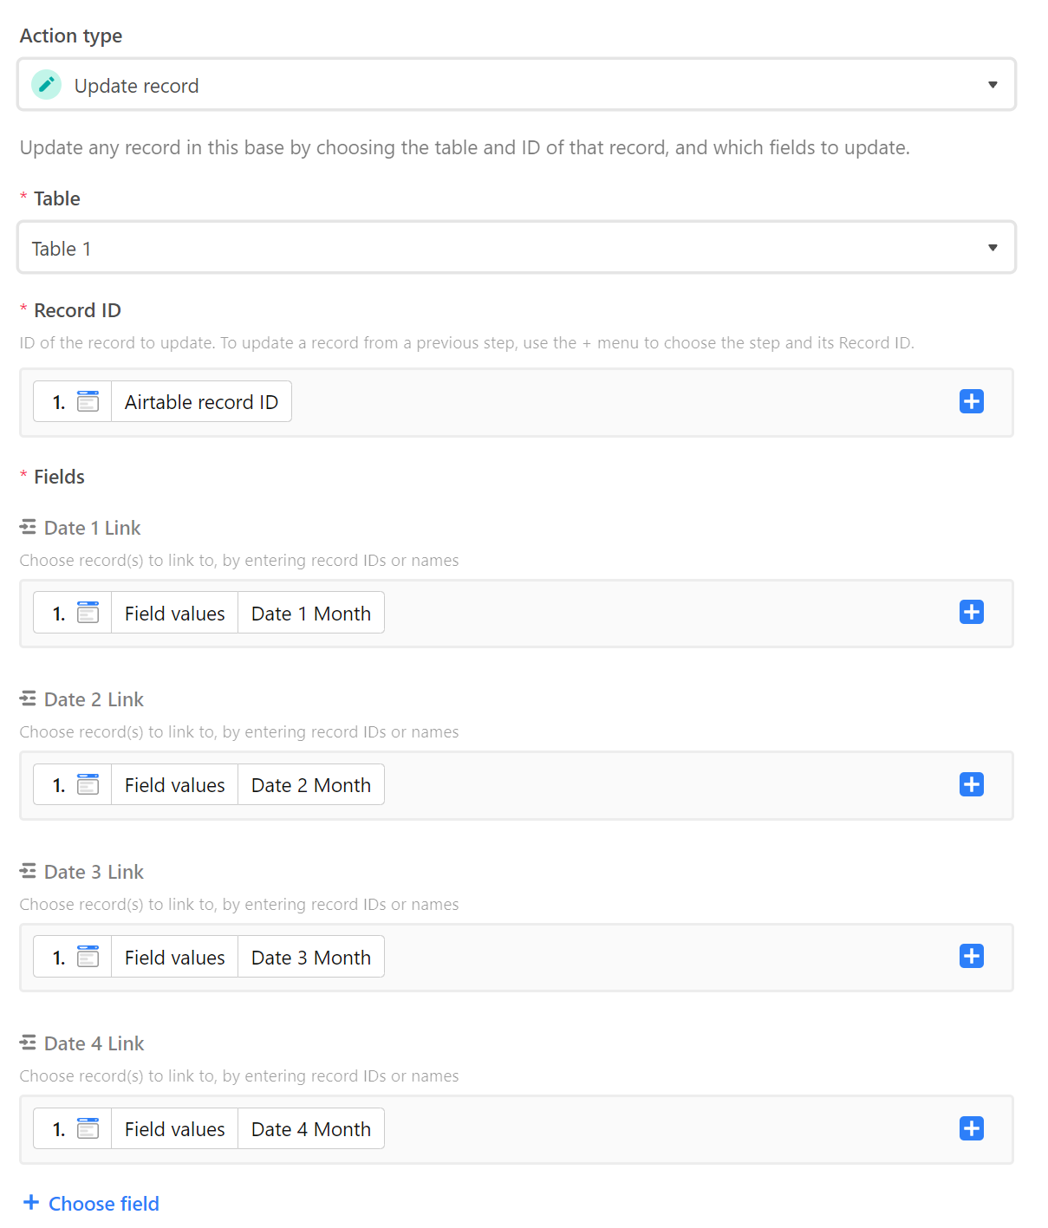Screen dimensions: 1048x1228
Task: Click the plus icon for Date 4 Link
Action: point(972,1128)
